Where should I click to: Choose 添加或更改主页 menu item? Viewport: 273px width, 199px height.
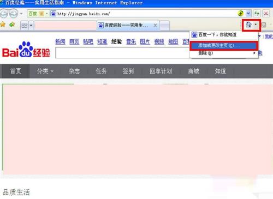tap(224, 46)
